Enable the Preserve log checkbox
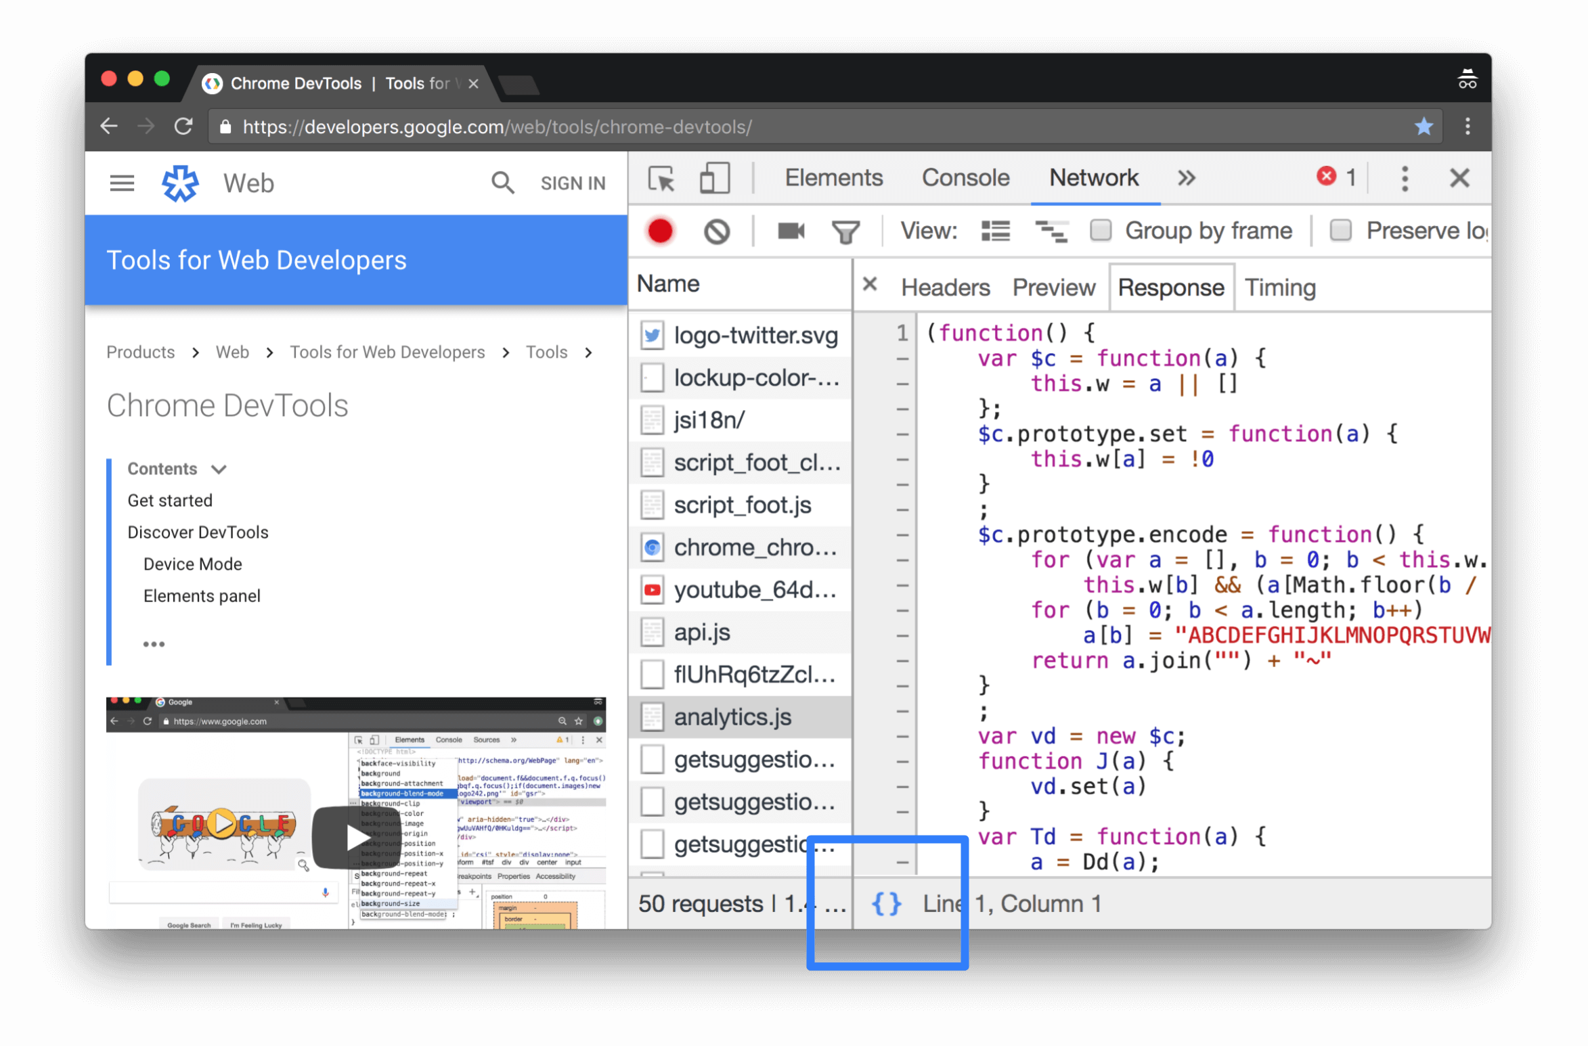The width and height of the screenshot is (1588, 1046). [x=1340, y=230]
